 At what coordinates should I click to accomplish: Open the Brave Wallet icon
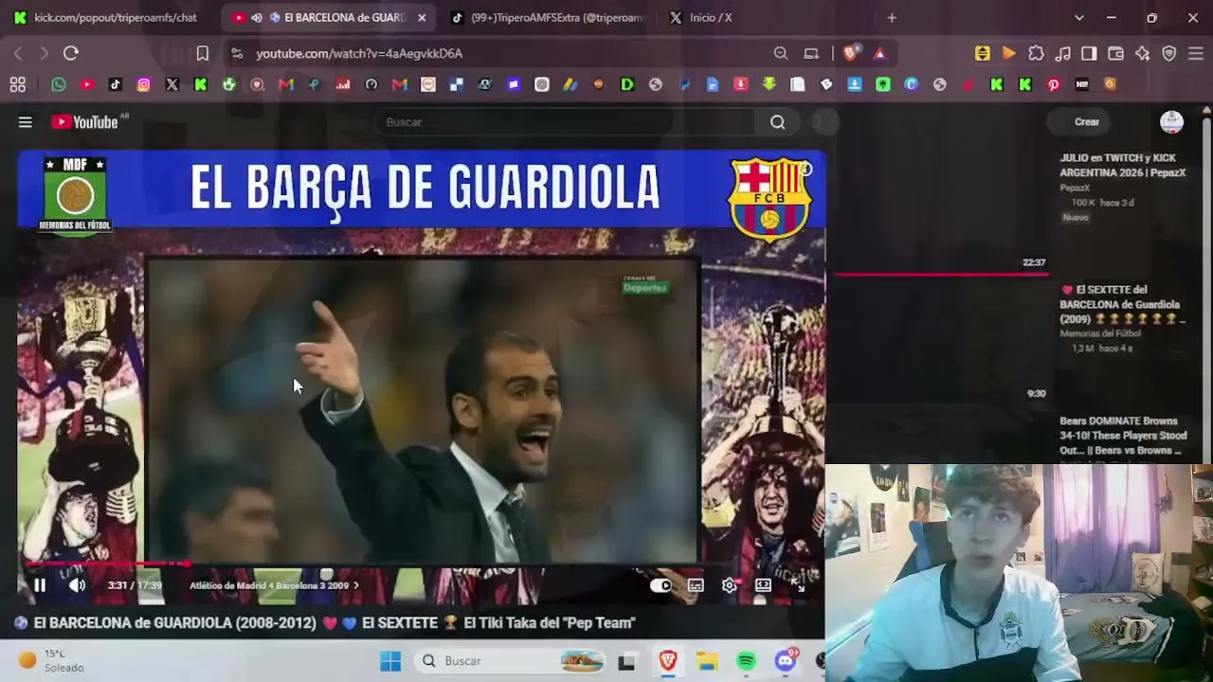coord(1116,54)
